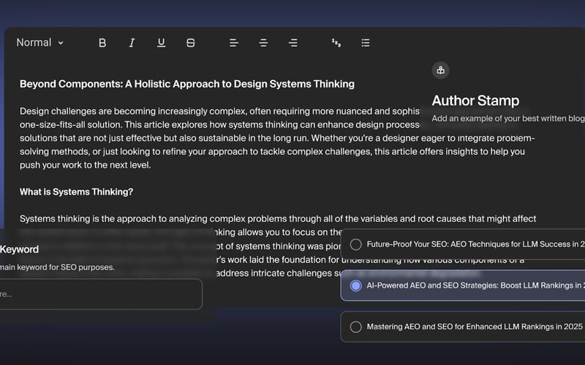This screenshot has height=365, width=585.
Task: Align text to the right
Action: [x=293, y=43]
